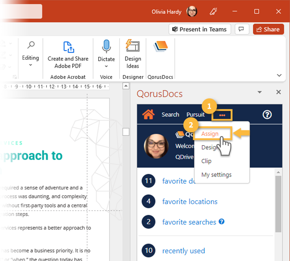Click the slide editor scroll up arrow
Screen dimensions: 290x261
pos(126,86)
